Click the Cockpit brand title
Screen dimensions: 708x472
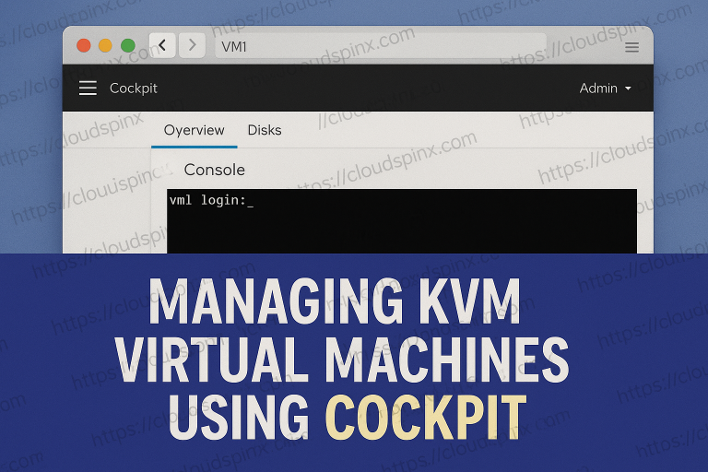point(133,88)
